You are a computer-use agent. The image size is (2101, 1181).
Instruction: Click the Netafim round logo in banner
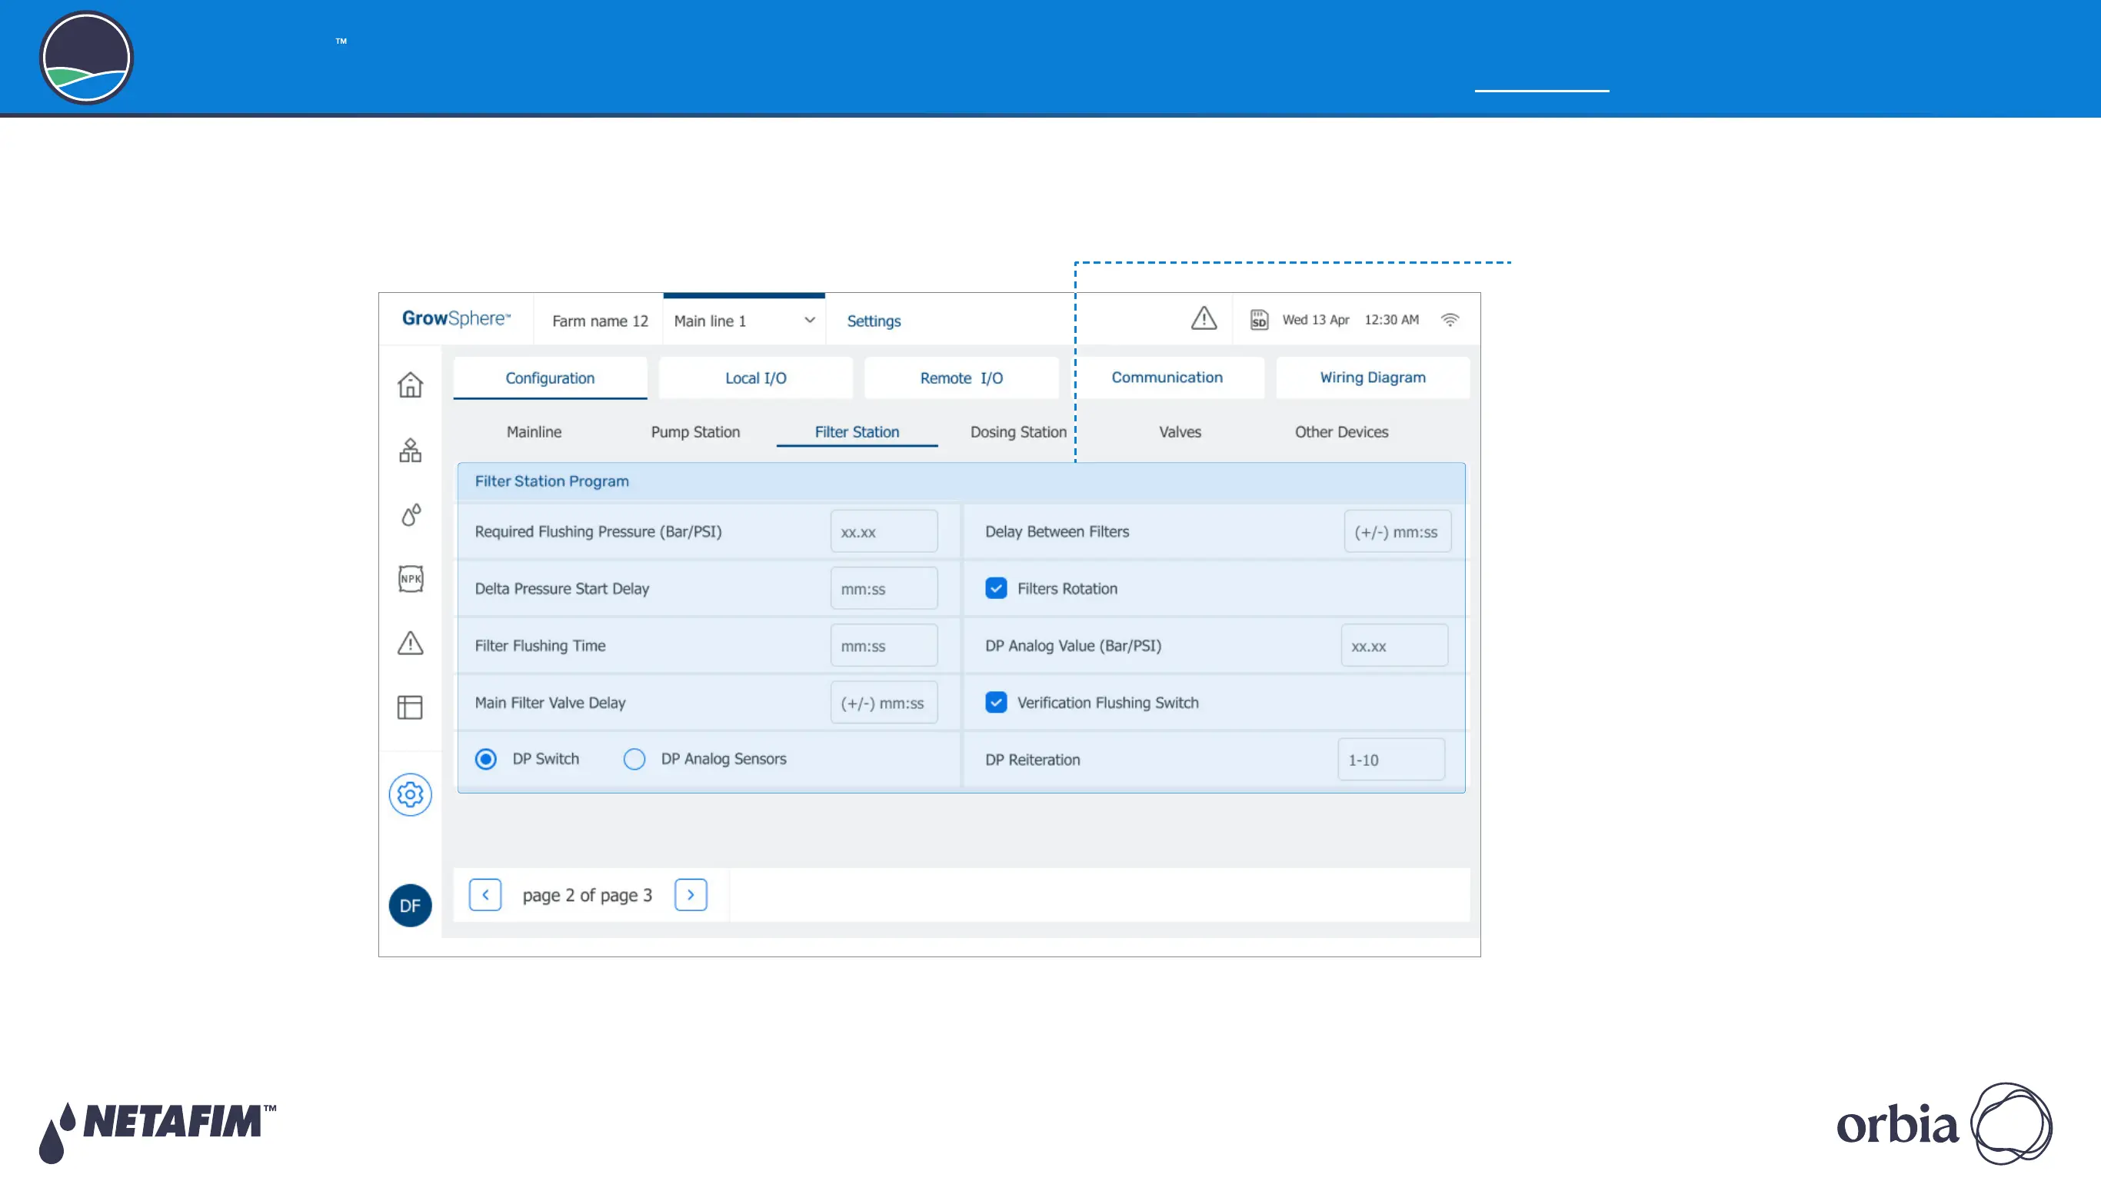coord(86,58)
